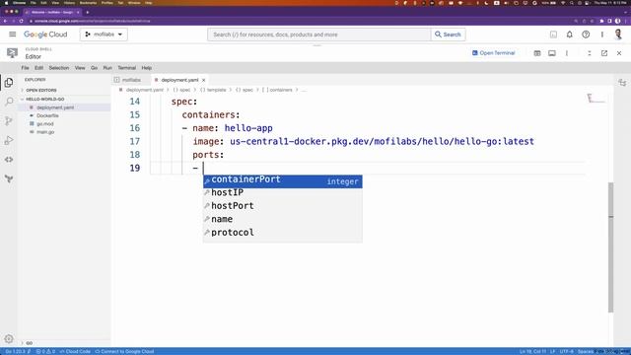Click the Ln 19, Col 11 status indicator
Screen dimensions: 631x355
click(x=532, y=351)
